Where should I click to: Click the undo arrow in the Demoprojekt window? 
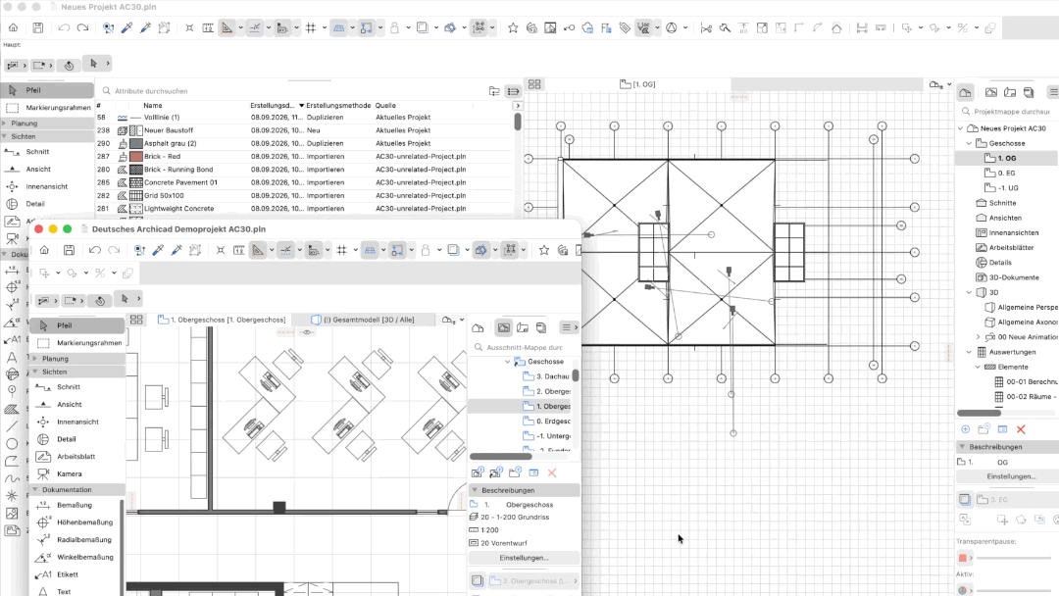(x=94, y=250)
